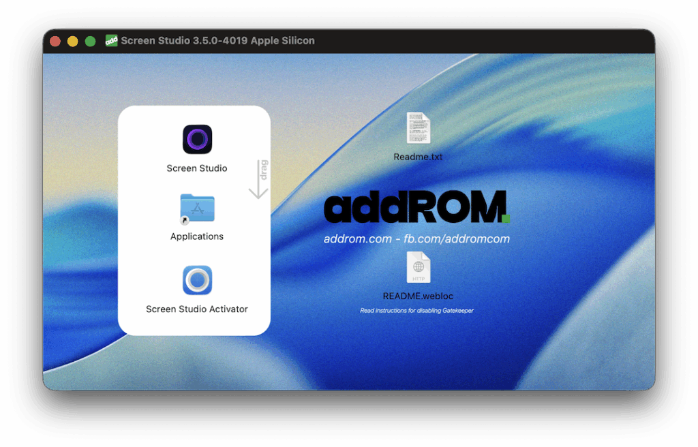The width and height of the screenshot is (698, 447).
Task: Minimize the window using the yellow button
Action: 73,42
